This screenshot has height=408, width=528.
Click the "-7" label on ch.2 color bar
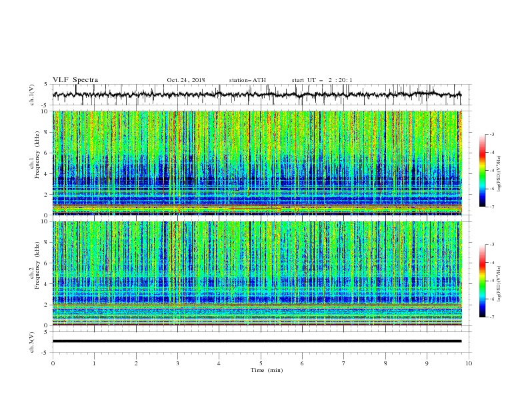(491, 317)
